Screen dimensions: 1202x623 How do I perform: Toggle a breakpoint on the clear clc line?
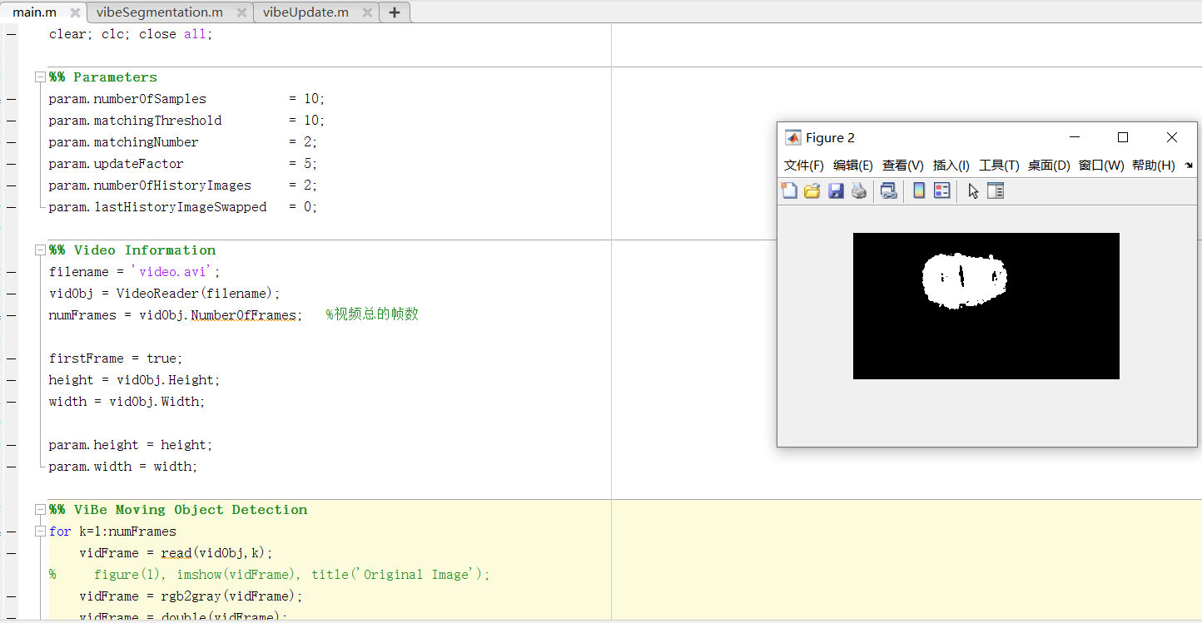[x=12, y=33]
